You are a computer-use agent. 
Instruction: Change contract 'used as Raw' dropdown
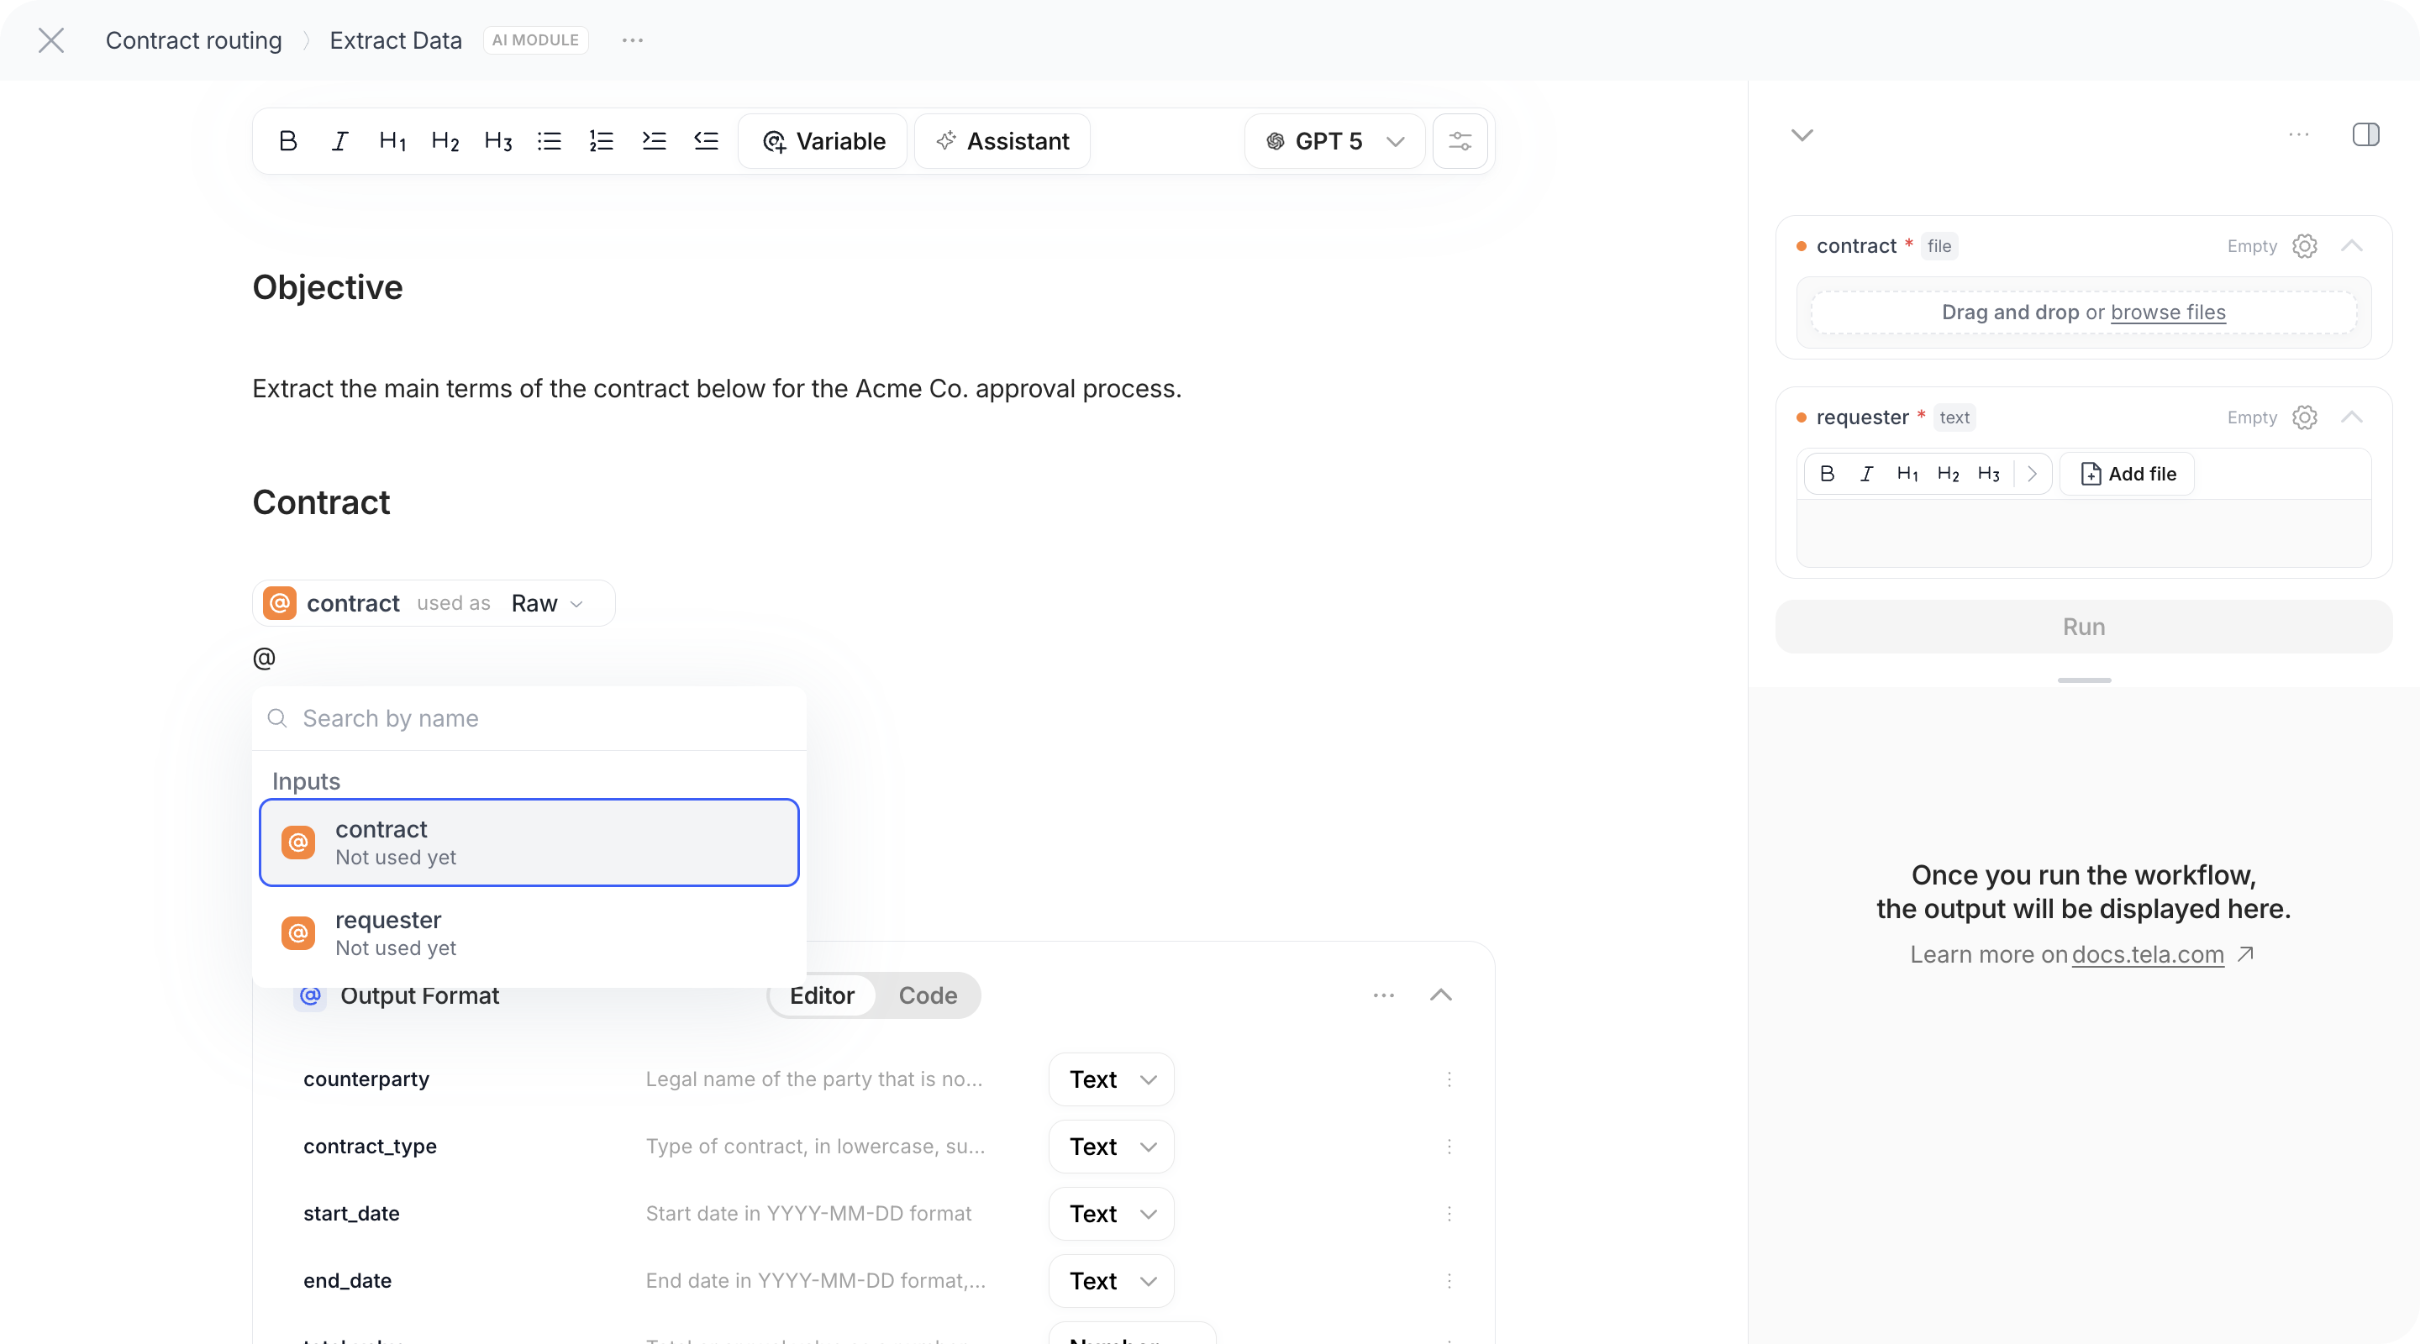pos(548,603)
